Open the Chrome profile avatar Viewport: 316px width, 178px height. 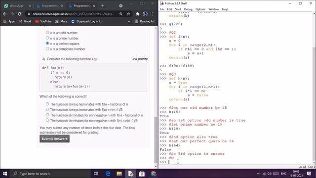[x=145, y=14]
